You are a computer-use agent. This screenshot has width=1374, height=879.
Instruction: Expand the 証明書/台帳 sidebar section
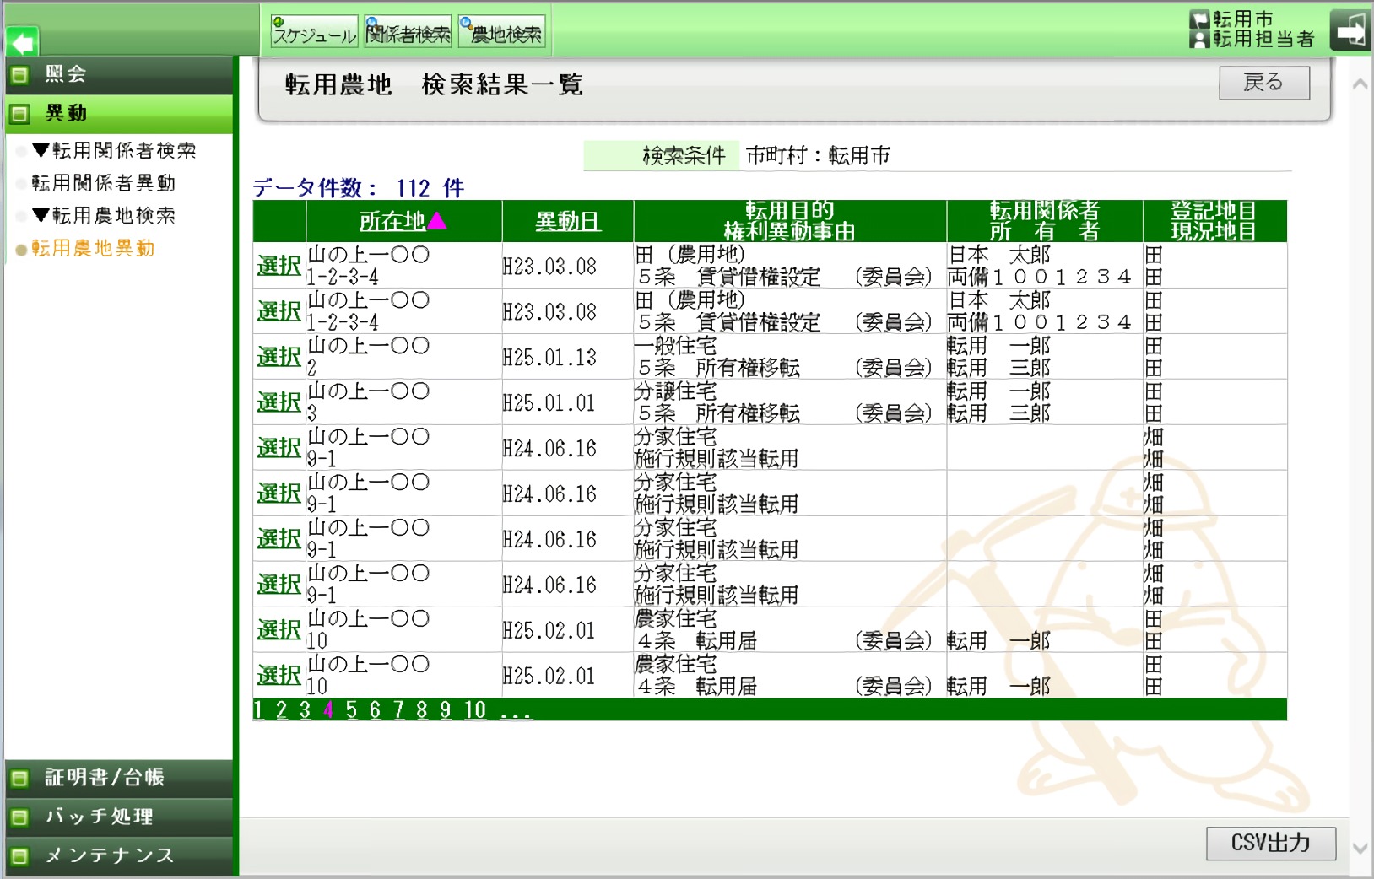[119, 778]
